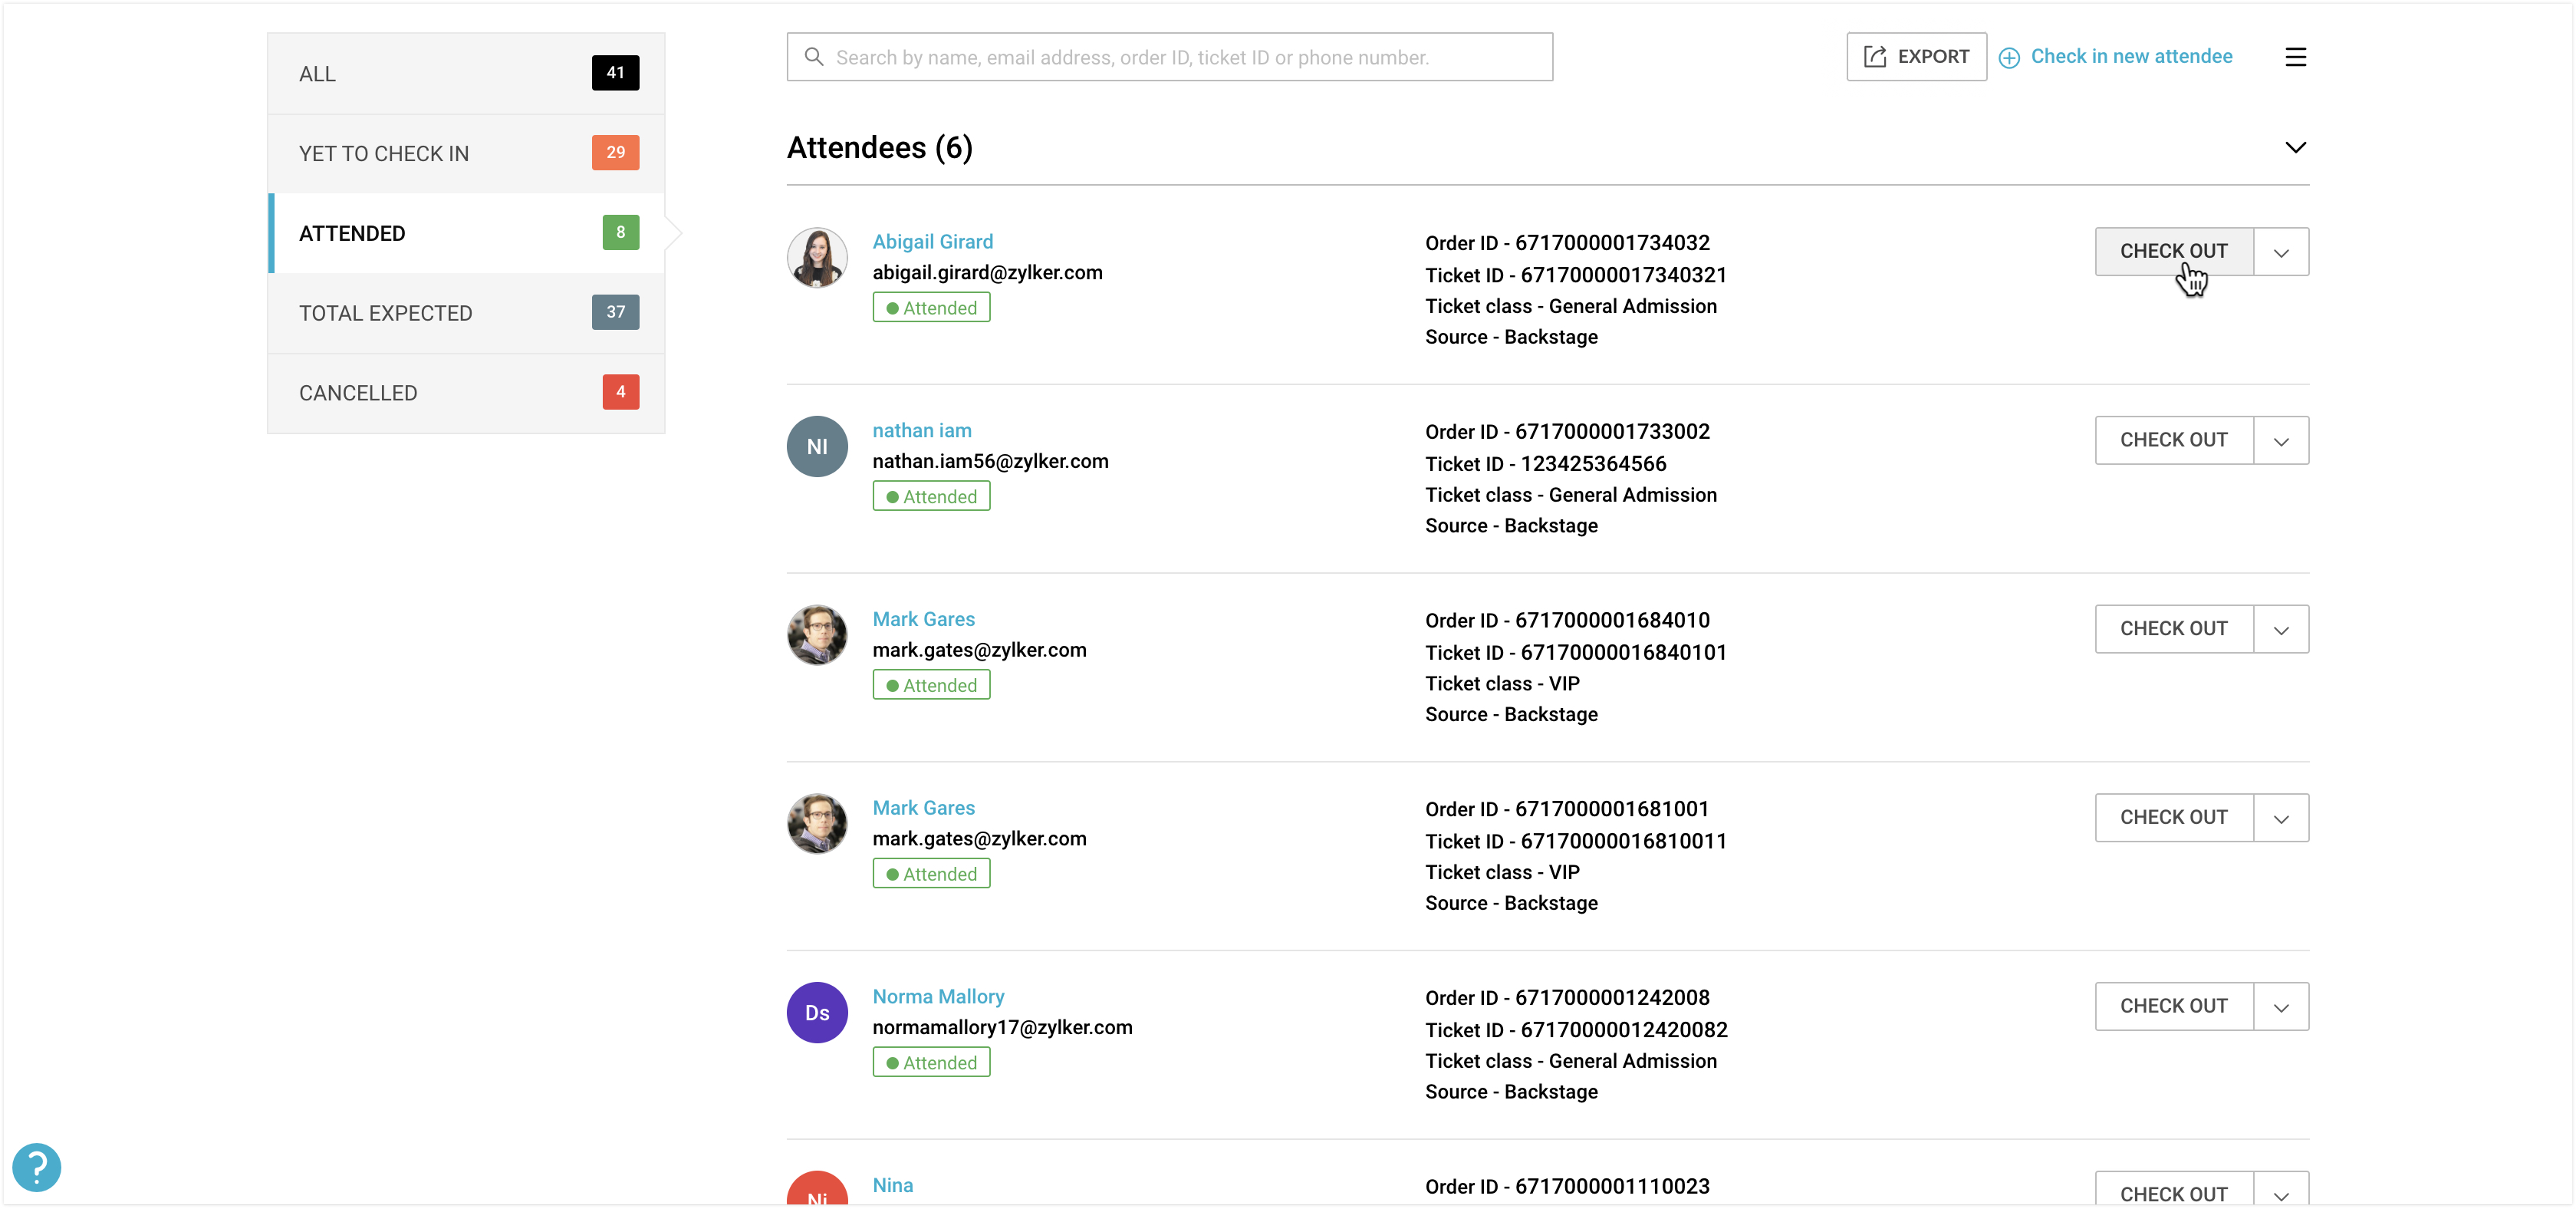This screenshot has height=1209, width=2576.
Task: Click Order ID - 6717000001734032 text
Action: [1567, 243]
